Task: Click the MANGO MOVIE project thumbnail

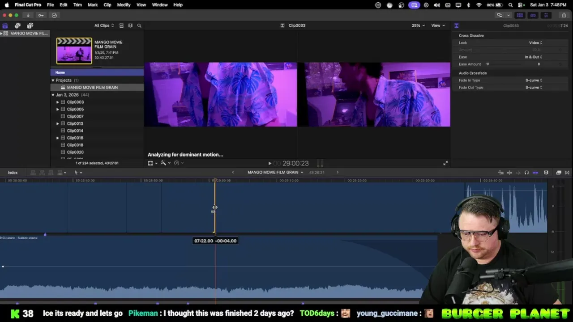Action: tap(74, 51)
